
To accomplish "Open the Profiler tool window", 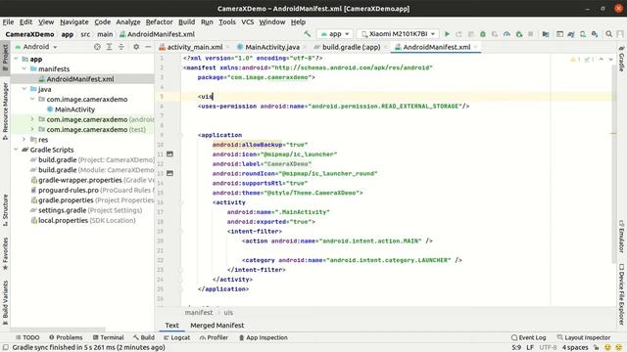I will click(x=214, y=337).
